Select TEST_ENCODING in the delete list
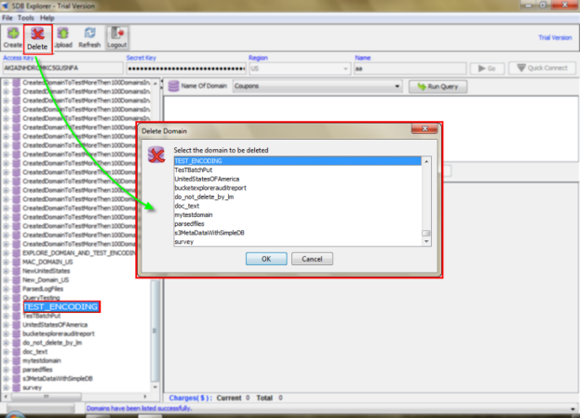580x418 pixels. [297, 161]
